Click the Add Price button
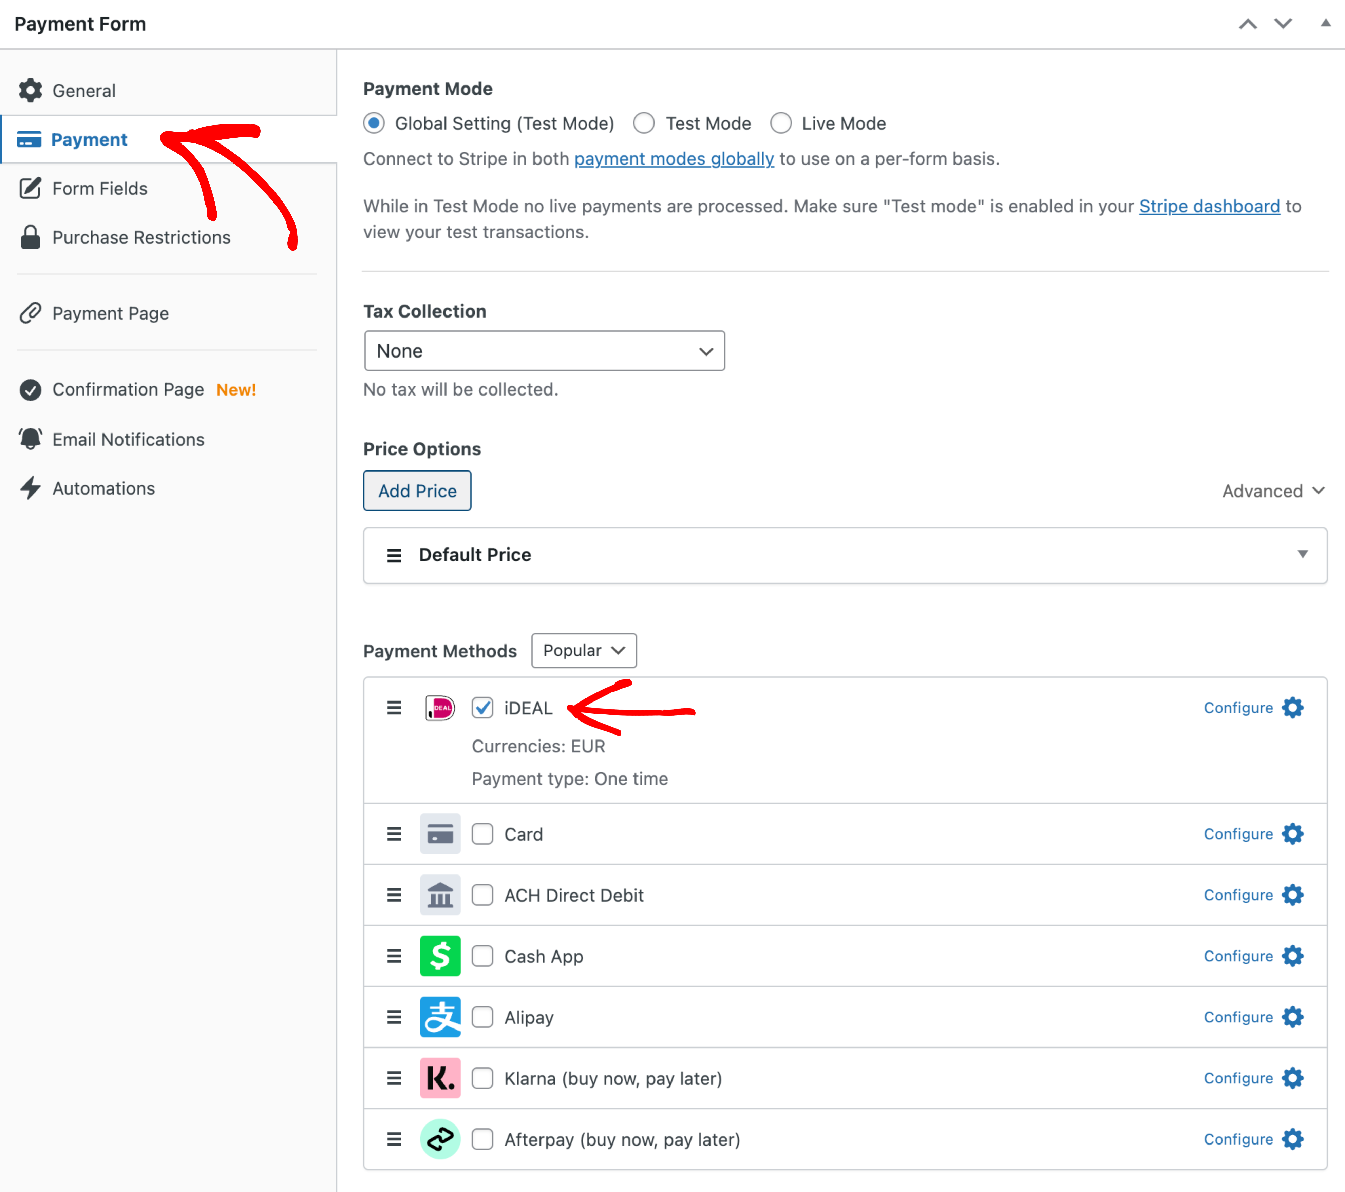 417,491
